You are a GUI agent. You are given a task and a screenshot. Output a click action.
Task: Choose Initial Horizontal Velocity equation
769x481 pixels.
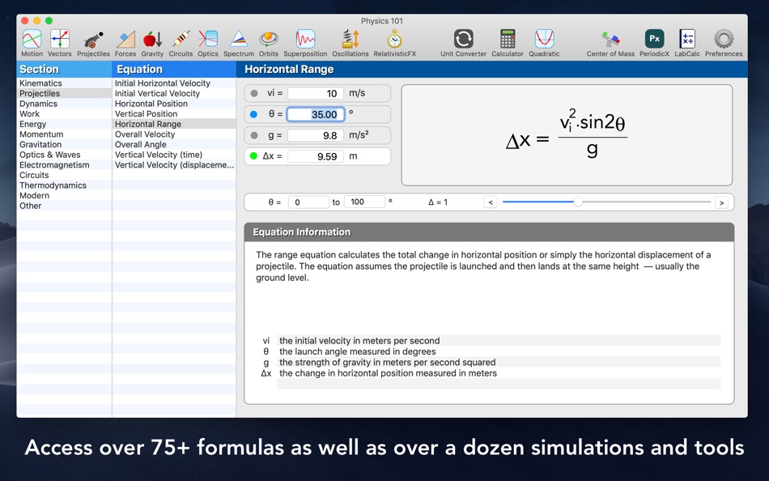pyautogui.click(x=174, y=83)
